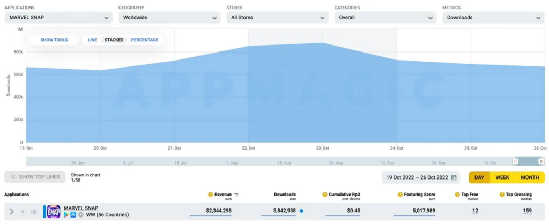Screen dimensions: 549x224
Task: Click the Revenue sort icon
Action: pos(236,195)
